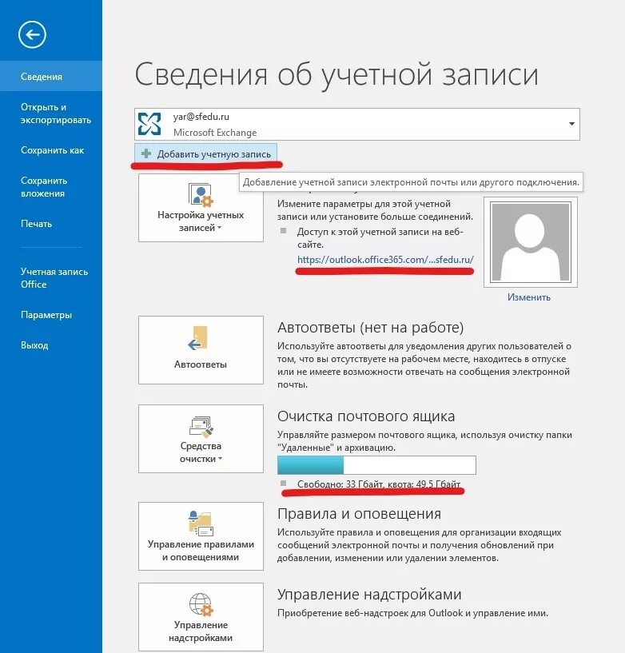Click the Microsoft Exchange account icon
This screenshot has width=625, height=653.
149,124
